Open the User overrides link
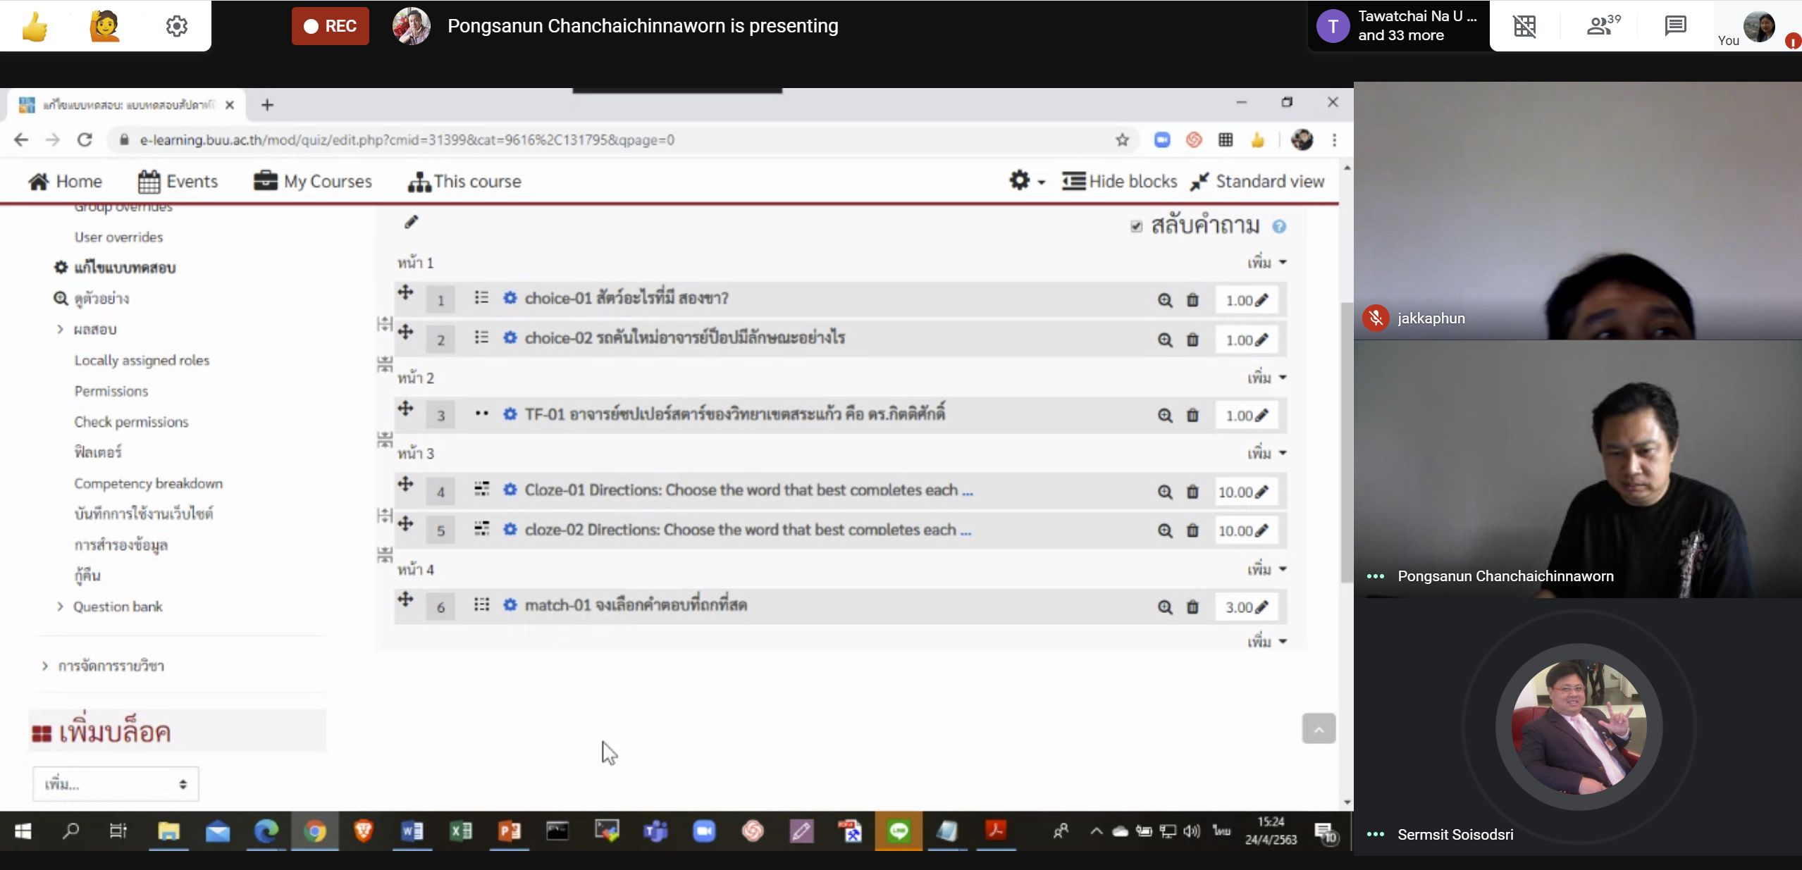Image resolution: width=1802 pixels, height=870 pixels. click(118, 237)
